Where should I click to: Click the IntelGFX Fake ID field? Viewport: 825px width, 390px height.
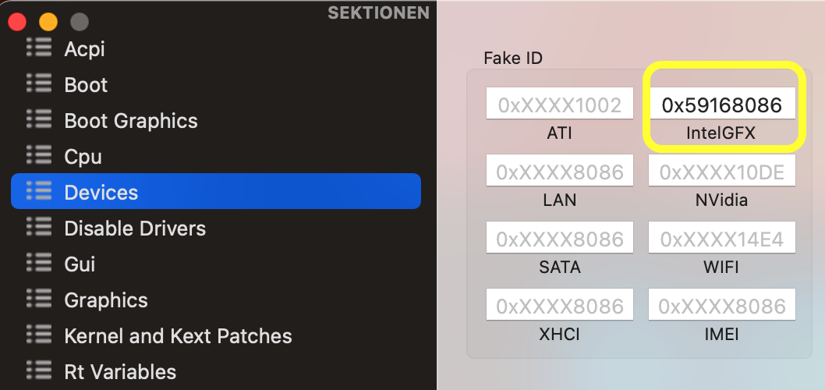722,105
